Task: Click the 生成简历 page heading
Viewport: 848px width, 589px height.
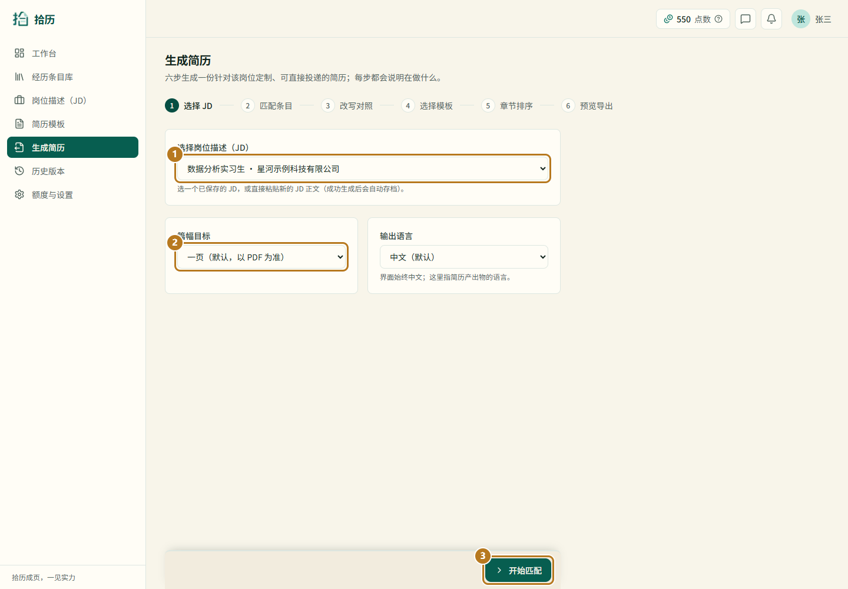Action: [x=188, y=60]
